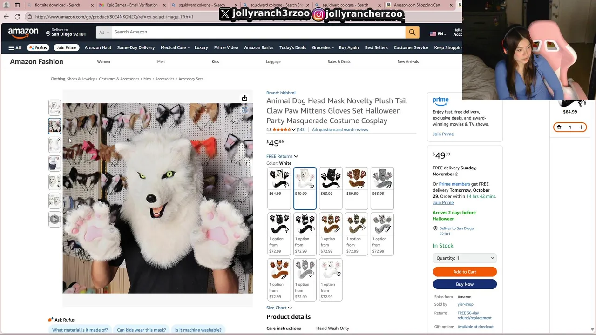The height and width of the screenshot is (335, 596).
Task: Ask Rufus 'Can kids wear this mask?'
Action: pos(142,330)
